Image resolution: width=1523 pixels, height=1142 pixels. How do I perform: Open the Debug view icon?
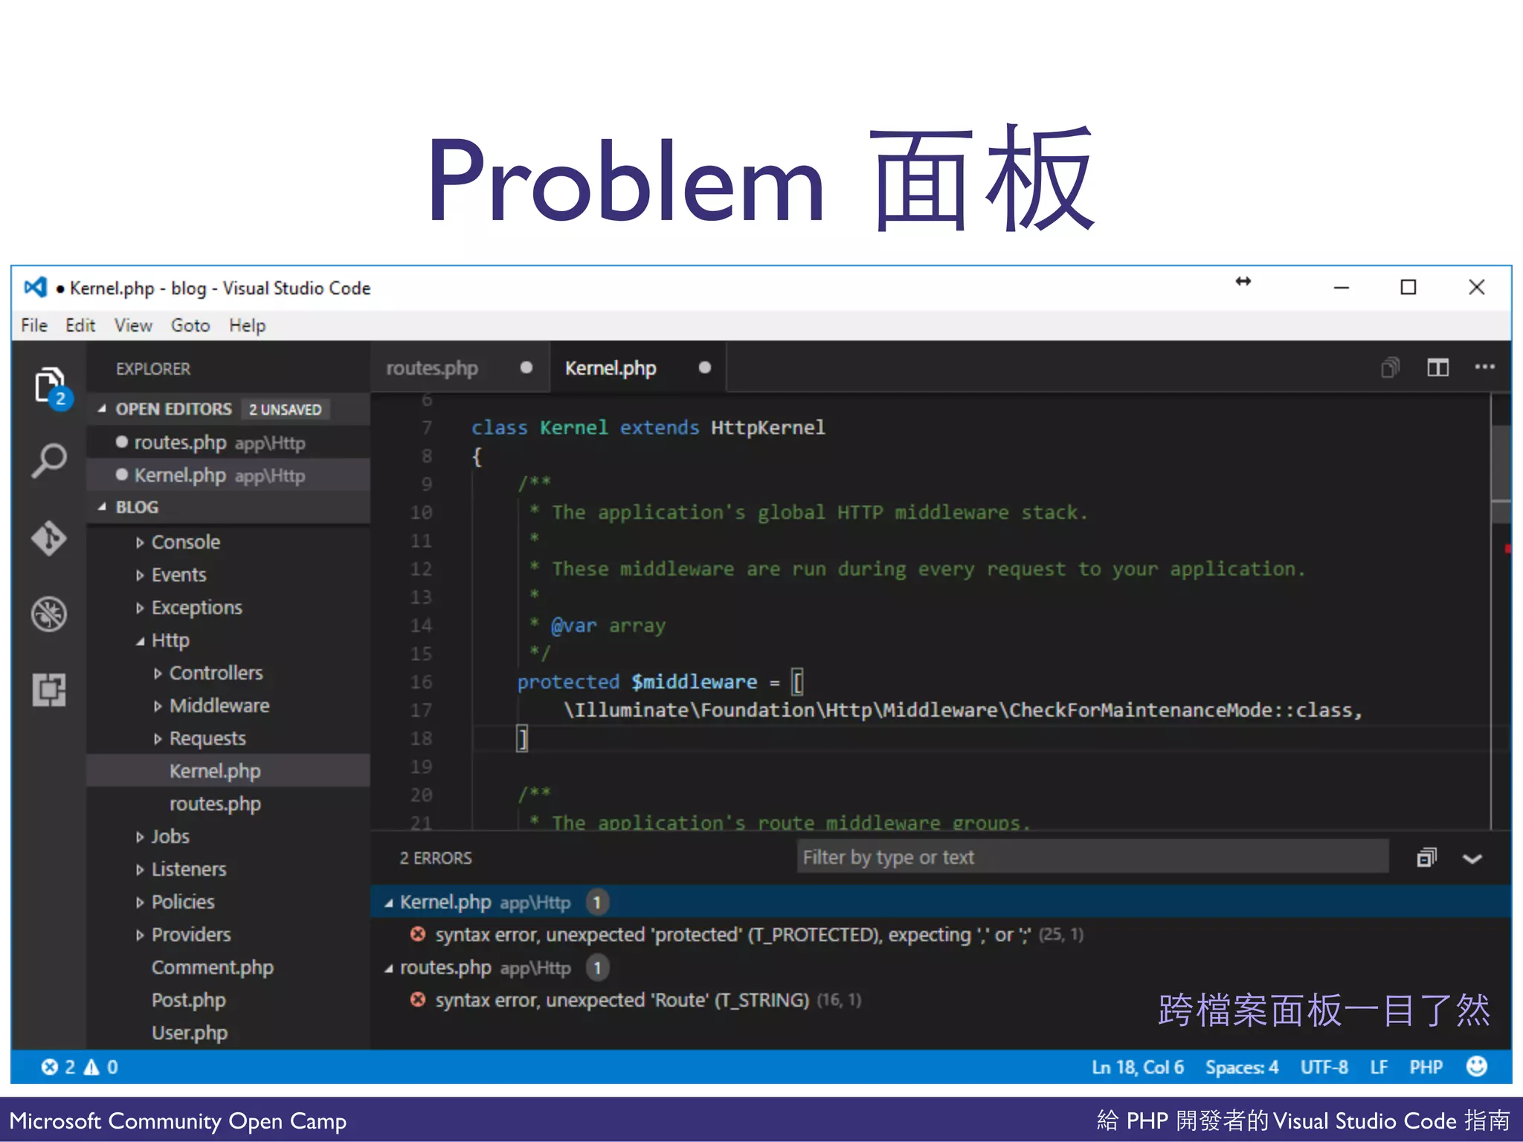(49, 614)
